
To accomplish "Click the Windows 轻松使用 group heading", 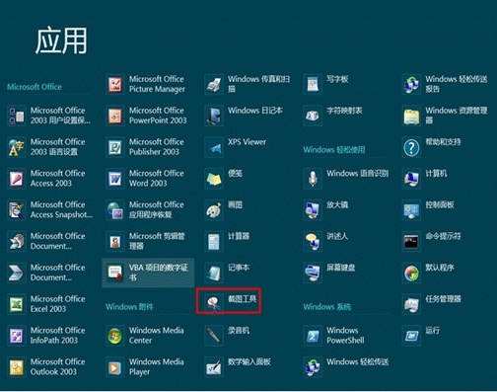I will pos(334,150).
